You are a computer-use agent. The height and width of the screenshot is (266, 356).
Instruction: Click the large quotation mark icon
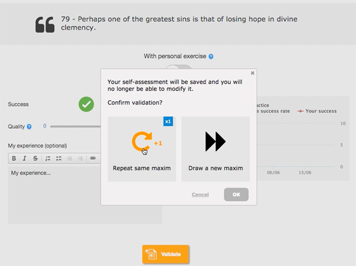pos(45,24)
